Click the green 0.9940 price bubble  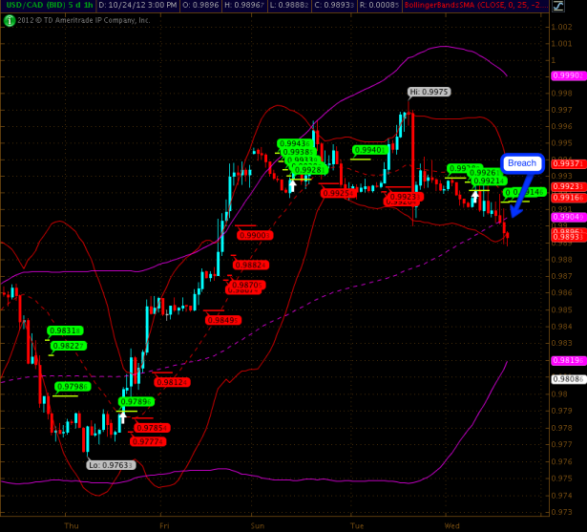pos(368,150)
